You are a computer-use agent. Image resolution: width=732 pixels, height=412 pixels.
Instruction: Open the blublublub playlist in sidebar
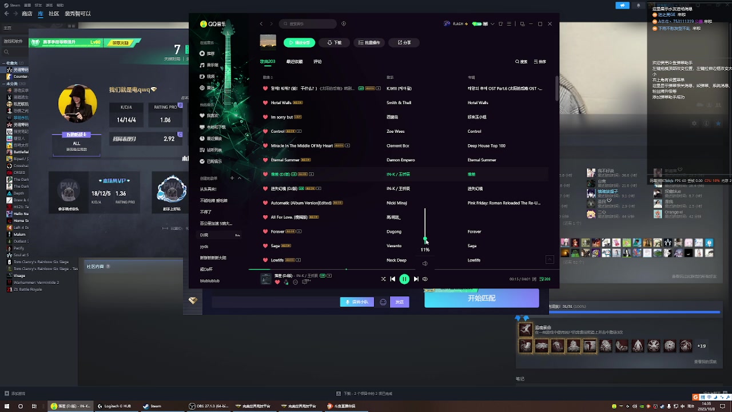click(x=210, y=281)
